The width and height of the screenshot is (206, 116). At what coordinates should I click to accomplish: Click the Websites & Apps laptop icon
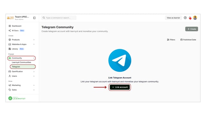pos(10,44)
